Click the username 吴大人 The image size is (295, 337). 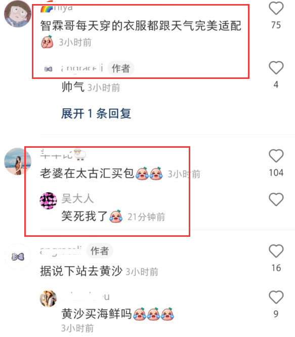77,198
